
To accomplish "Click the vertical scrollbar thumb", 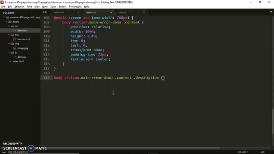I will 273,121.
